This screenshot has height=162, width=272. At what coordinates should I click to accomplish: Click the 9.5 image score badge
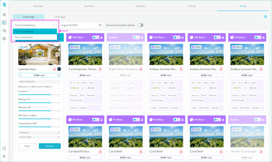pyautogui.click(x=24, y=47)
